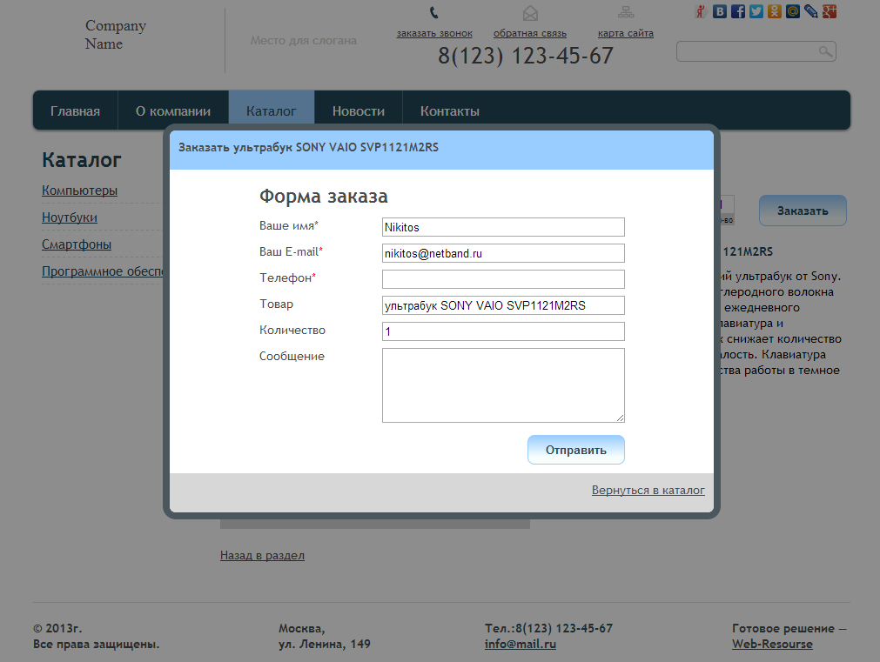
Task: Open the Контакты menu item
Action: (x=450, y=111)
